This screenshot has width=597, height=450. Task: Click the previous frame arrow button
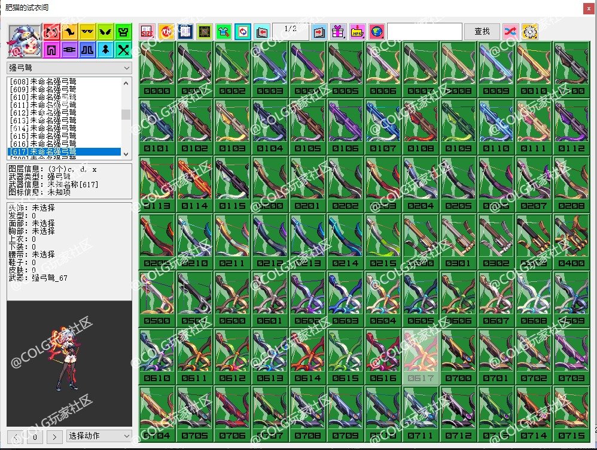[15, 437]
